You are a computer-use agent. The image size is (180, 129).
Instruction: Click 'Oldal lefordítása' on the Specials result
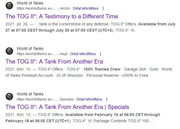[89, 99]
